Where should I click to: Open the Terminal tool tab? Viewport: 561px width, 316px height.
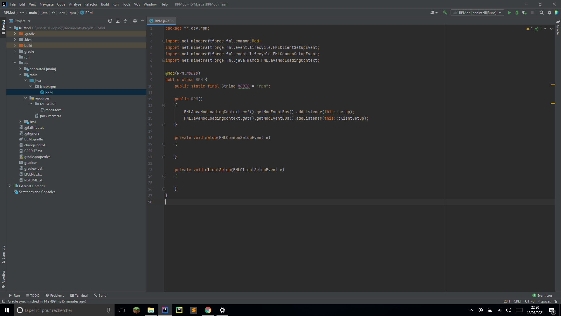coord(79,295)
